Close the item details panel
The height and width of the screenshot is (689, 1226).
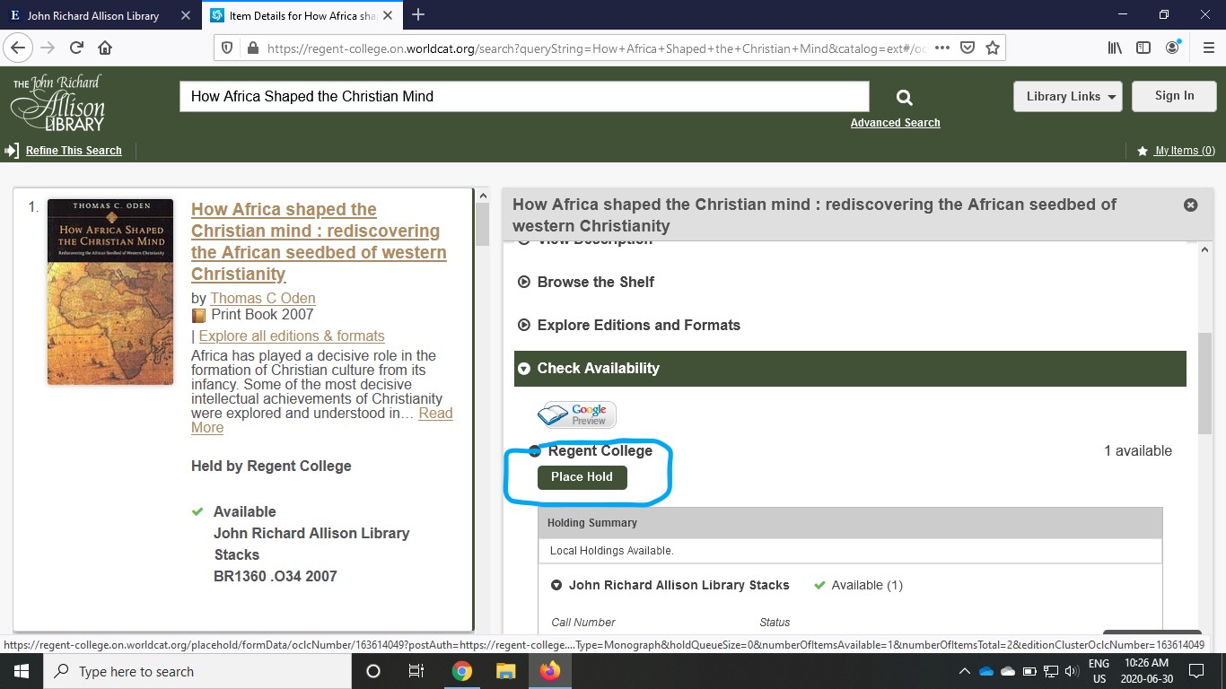[1190, 205]
